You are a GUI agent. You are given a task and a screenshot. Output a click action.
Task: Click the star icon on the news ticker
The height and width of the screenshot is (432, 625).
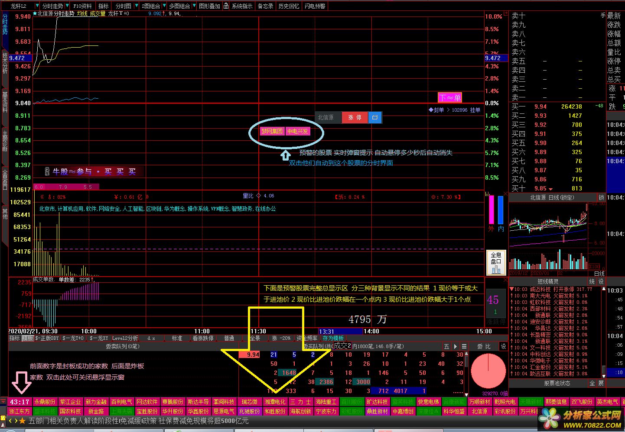tap(22, 421)
